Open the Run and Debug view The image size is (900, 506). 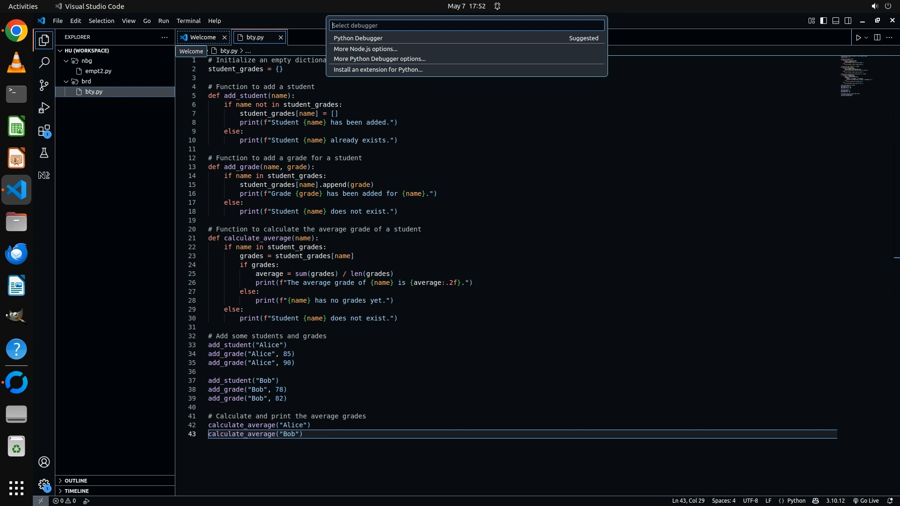point(44,108)
